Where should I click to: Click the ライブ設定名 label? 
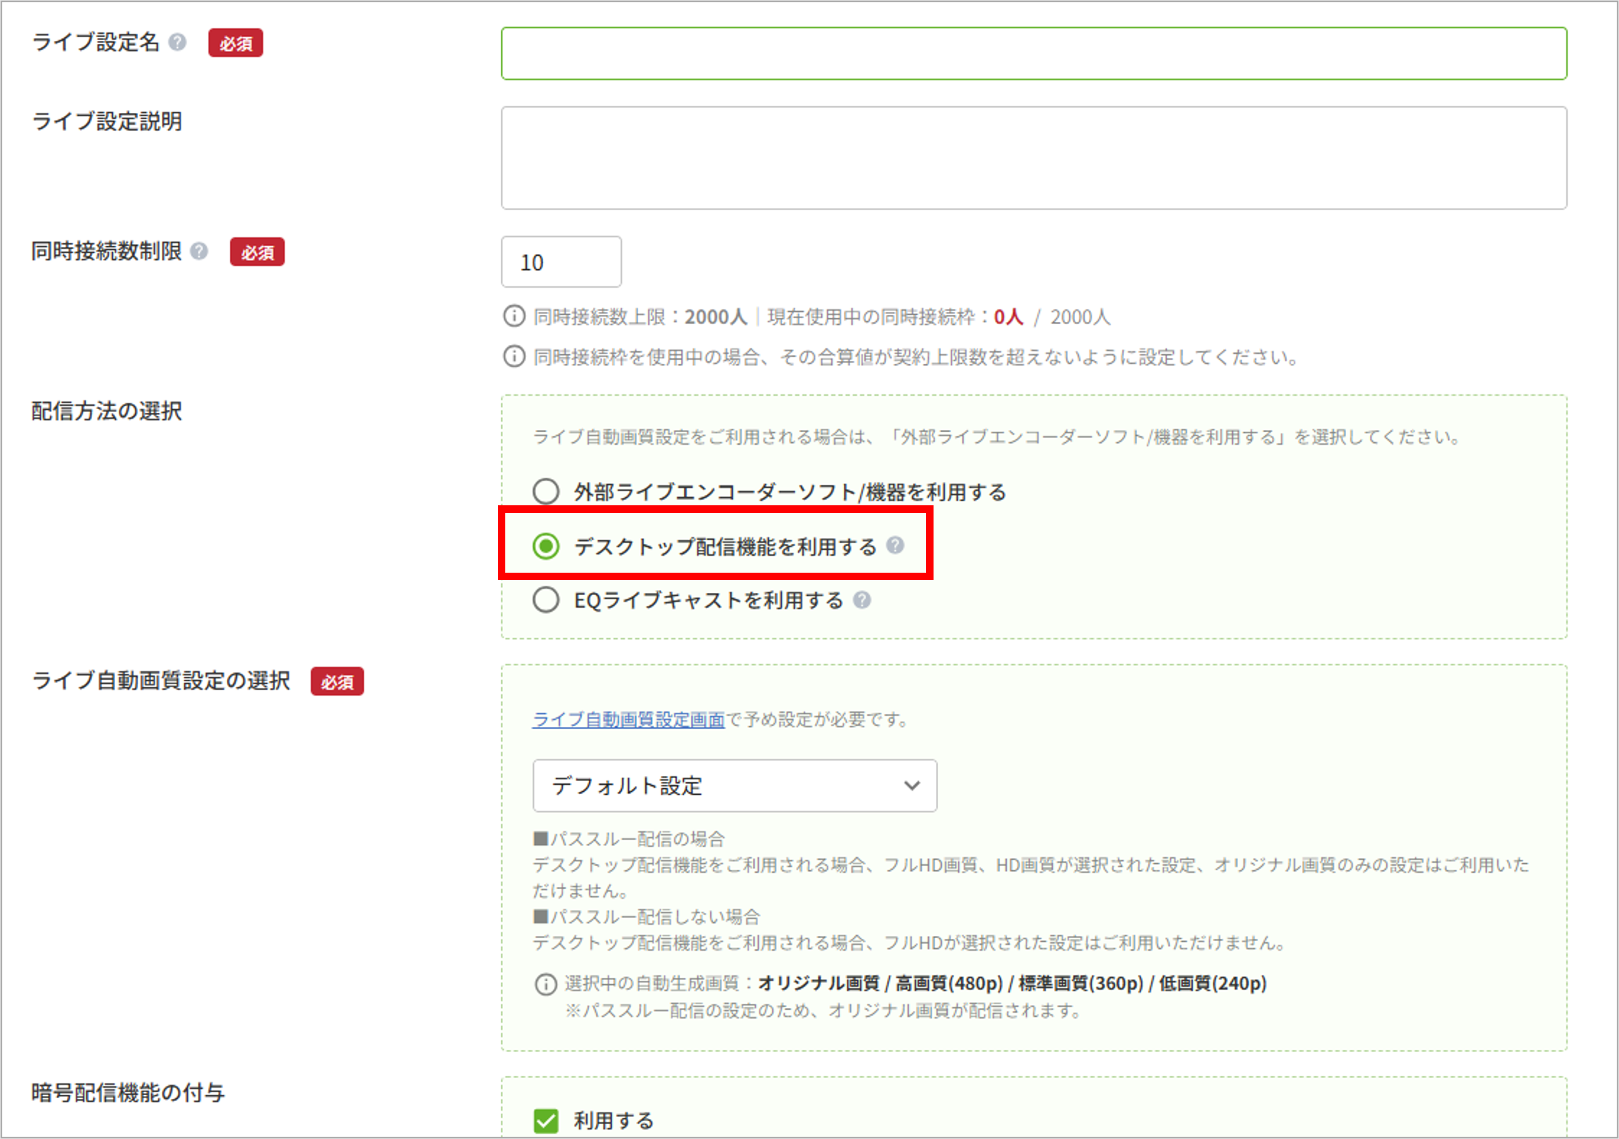point(96,43)
